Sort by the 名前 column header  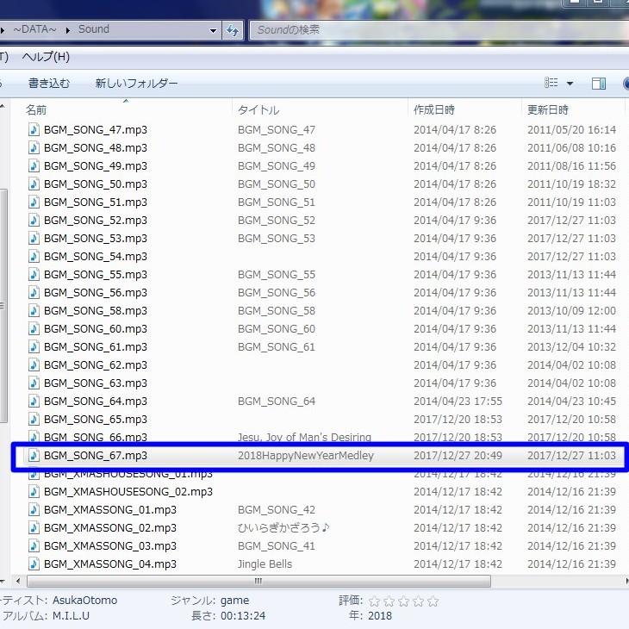[x=36, y=110]
